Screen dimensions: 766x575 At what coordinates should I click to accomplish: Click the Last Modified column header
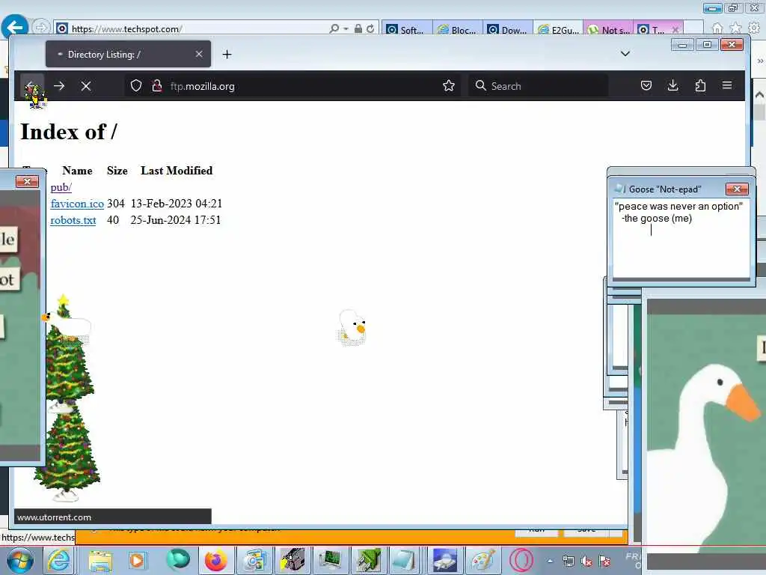[177, 171]
